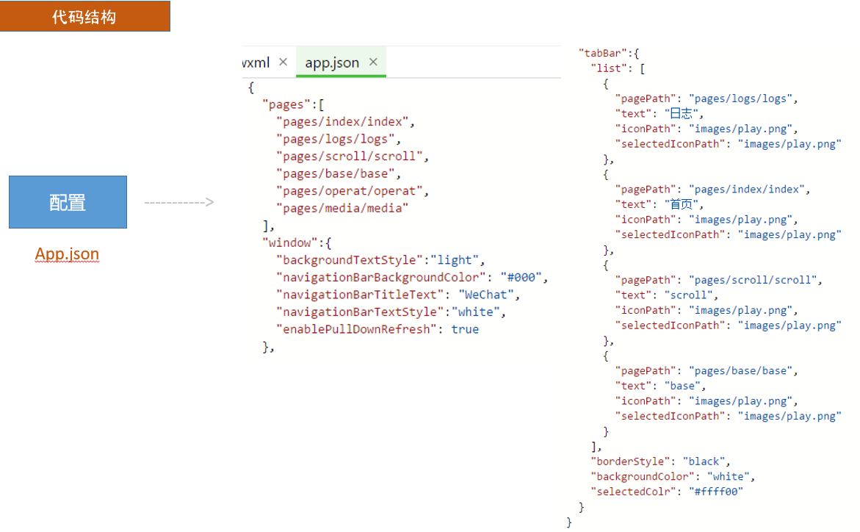The width and height of the screenshot is (860, 532).
Task: Select the "#000" navigation bar color value
Action: tap(521, 277)
